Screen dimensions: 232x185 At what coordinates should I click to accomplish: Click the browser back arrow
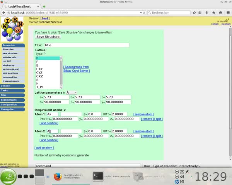pos(4,13)
